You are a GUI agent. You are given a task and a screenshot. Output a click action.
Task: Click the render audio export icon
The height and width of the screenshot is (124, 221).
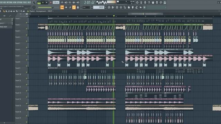point(157,2)
